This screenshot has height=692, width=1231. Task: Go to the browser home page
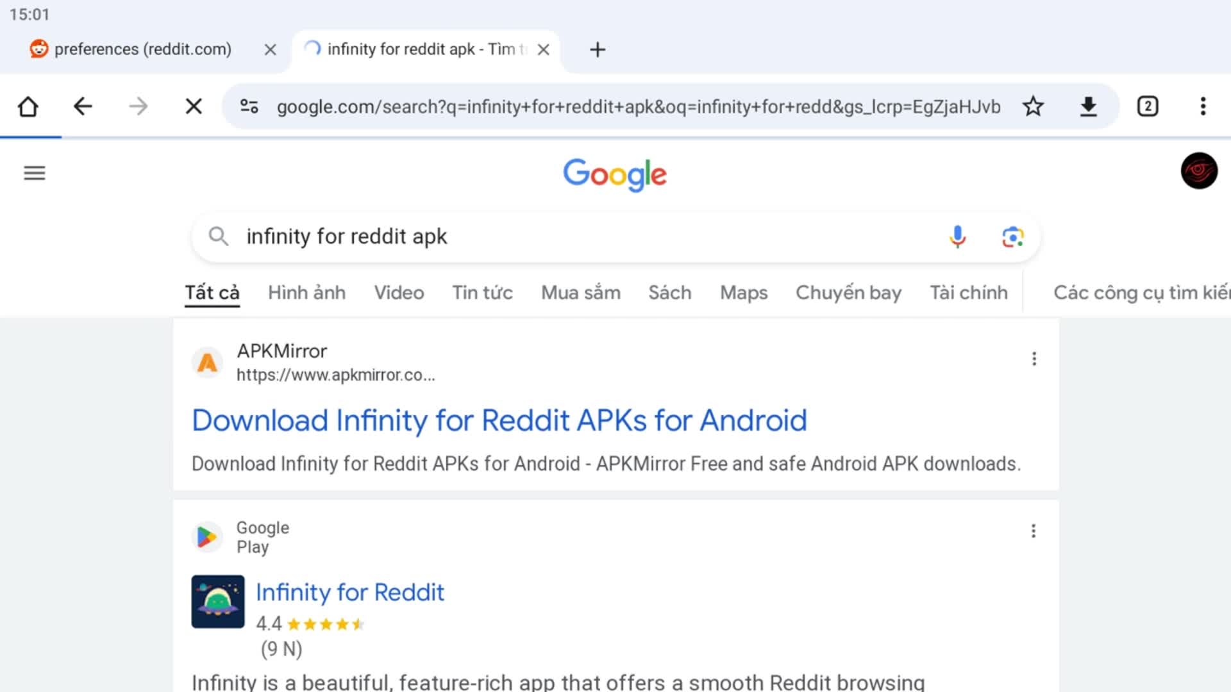click(x=28, y=106)
